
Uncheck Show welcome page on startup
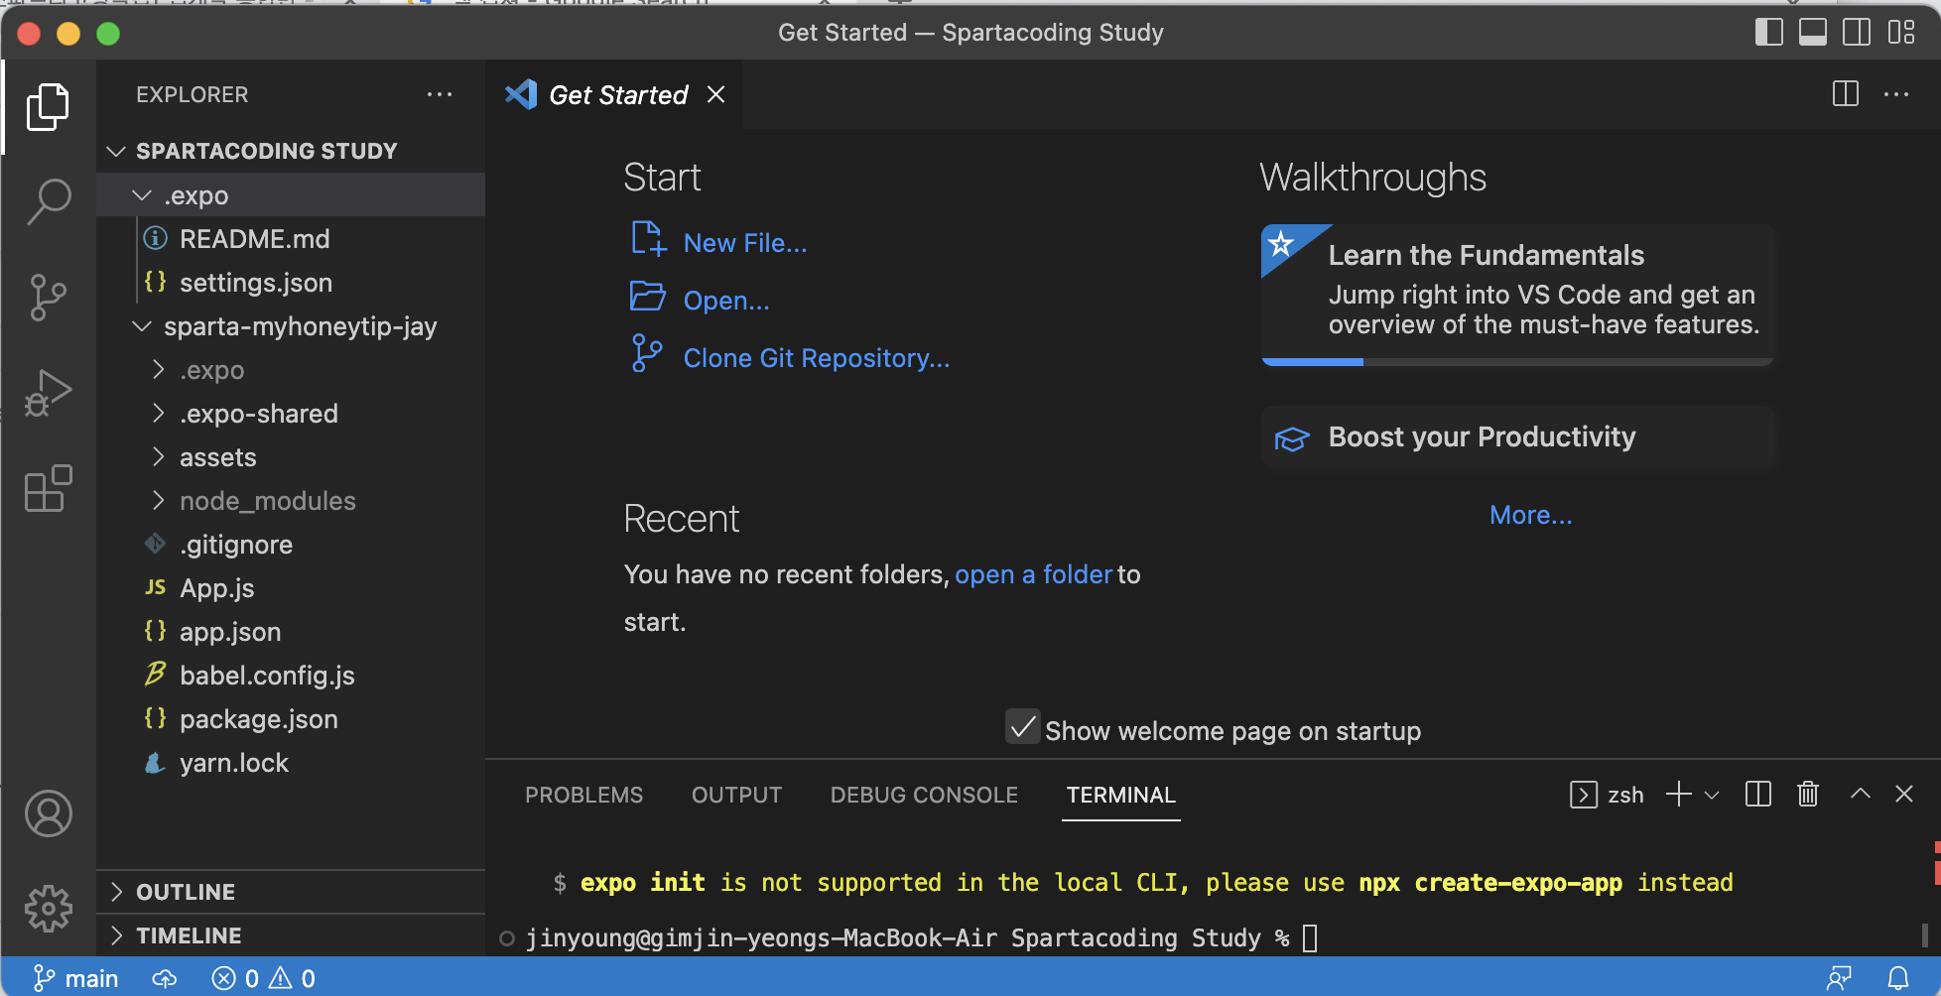[1022, 727]
